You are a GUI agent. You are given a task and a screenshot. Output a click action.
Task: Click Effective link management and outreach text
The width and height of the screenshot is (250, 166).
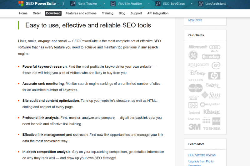pos(55,135)
